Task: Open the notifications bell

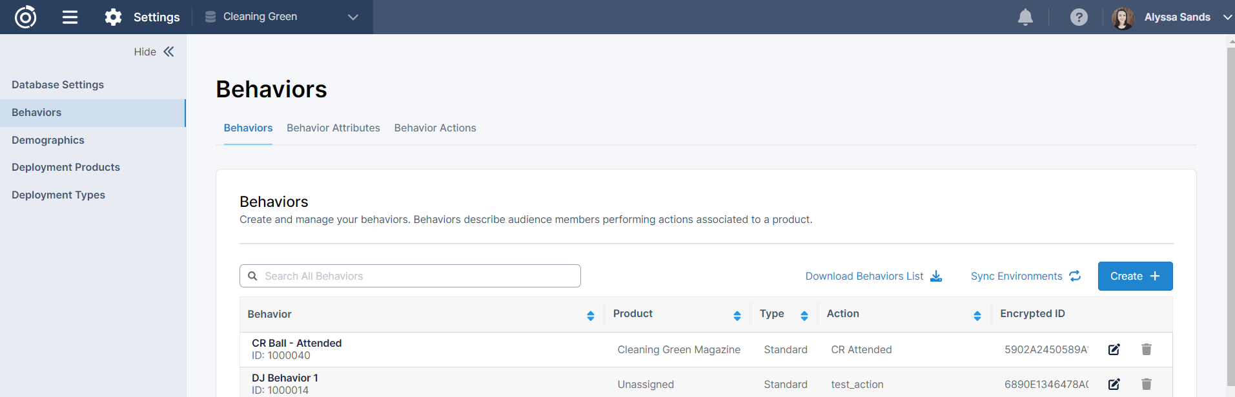Action: click(x=1025, y=17)
